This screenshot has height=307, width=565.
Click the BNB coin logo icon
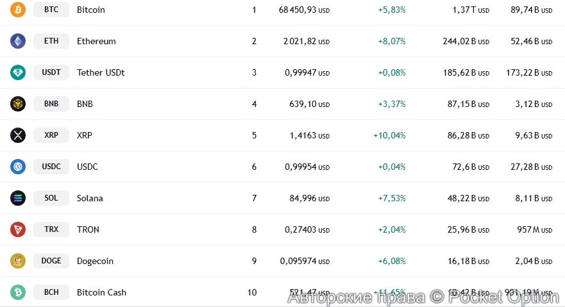pyautogui.click(x=18, y=104)
